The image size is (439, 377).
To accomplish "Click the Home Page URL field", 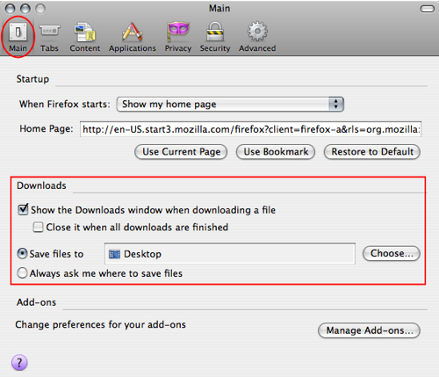I will coord(250,129).
